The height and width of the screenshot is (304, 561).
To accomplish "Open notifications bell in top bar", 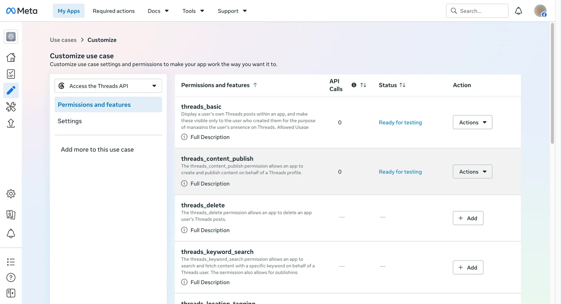I will point(518,11).
